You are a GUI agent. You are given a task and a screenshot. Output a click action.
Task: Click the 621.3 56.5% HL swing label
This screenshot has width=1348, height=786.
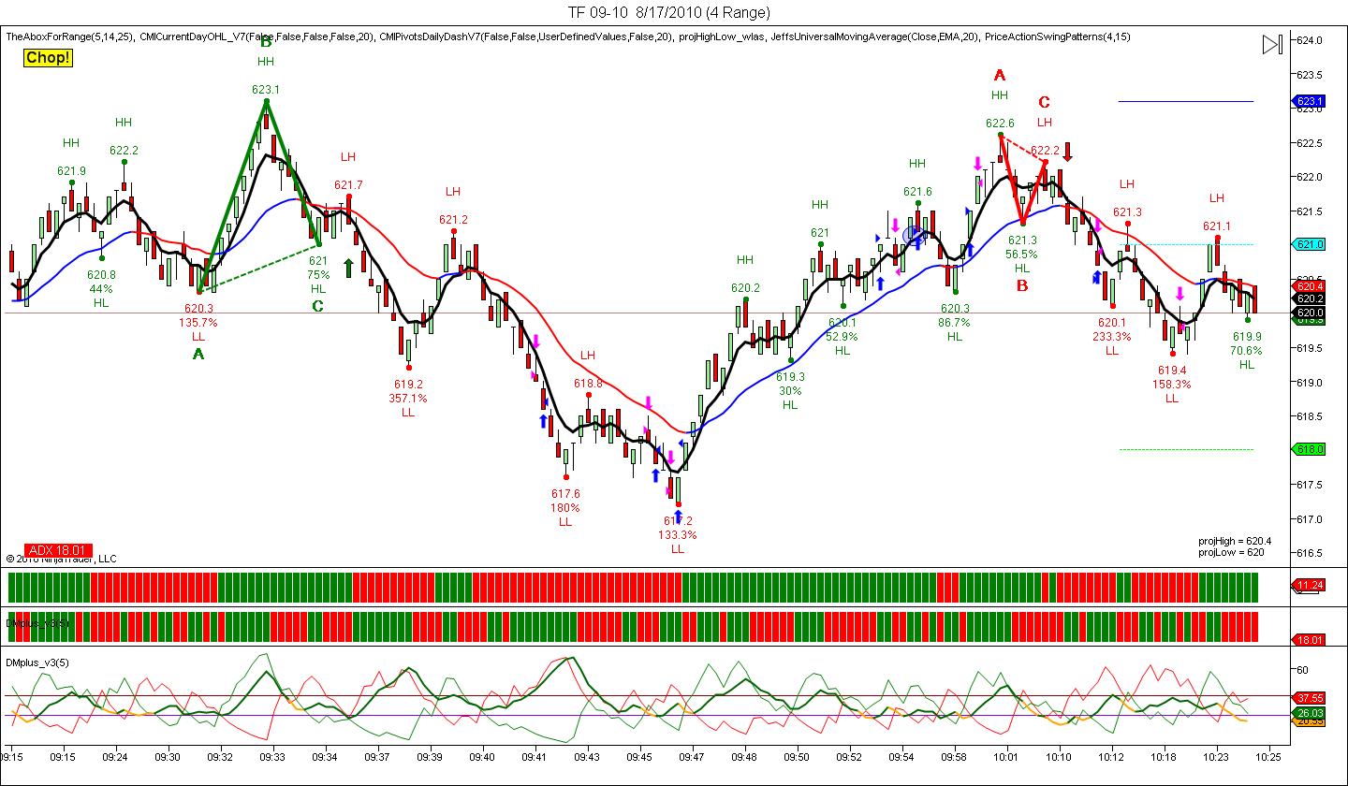pos(1022,254)
